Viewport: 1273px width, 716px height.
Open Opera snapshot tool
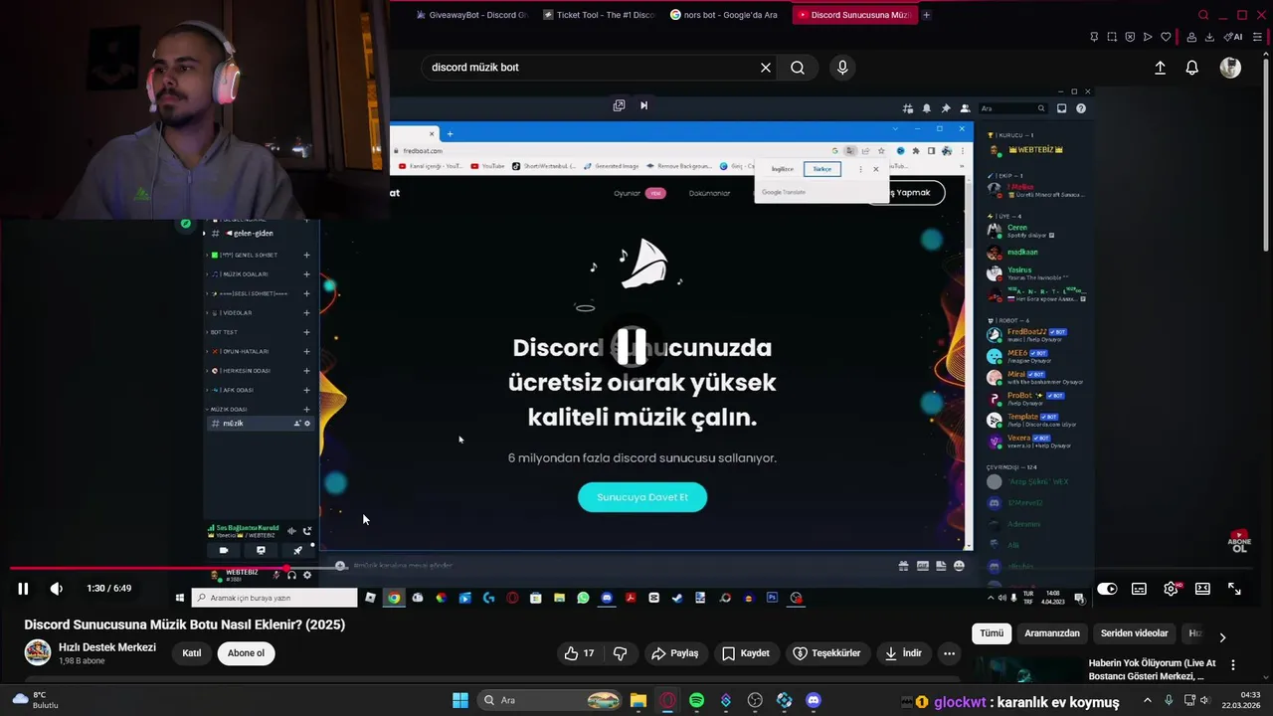click(x=1112, y=37)
